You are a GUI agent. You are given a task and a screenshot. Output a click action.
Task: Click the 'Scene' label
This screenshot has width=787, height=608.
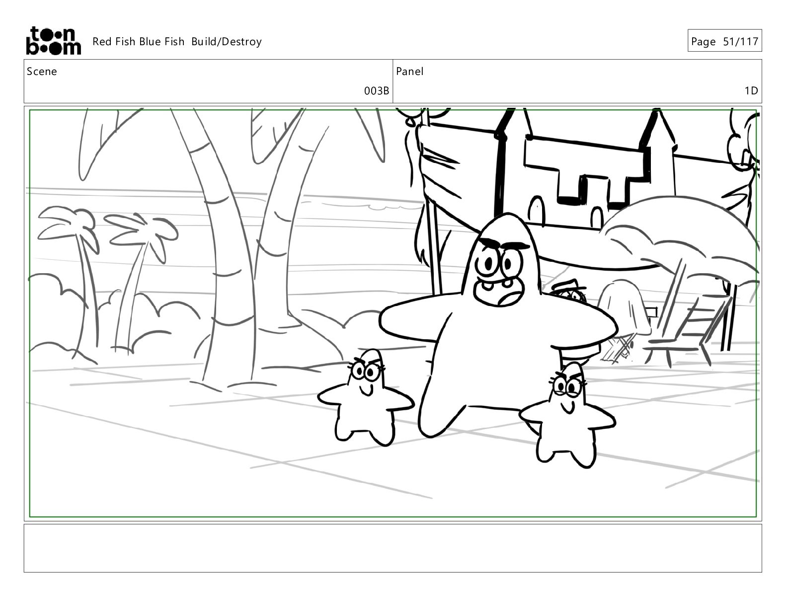click(42, 72)
